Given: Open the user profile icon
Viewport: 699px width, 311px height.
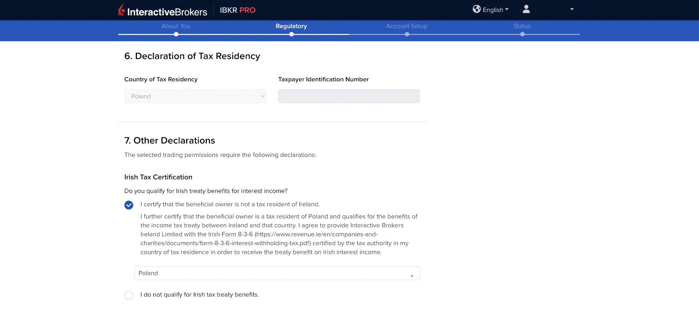Looking at the screenshot, I should [x=526, y=9].
